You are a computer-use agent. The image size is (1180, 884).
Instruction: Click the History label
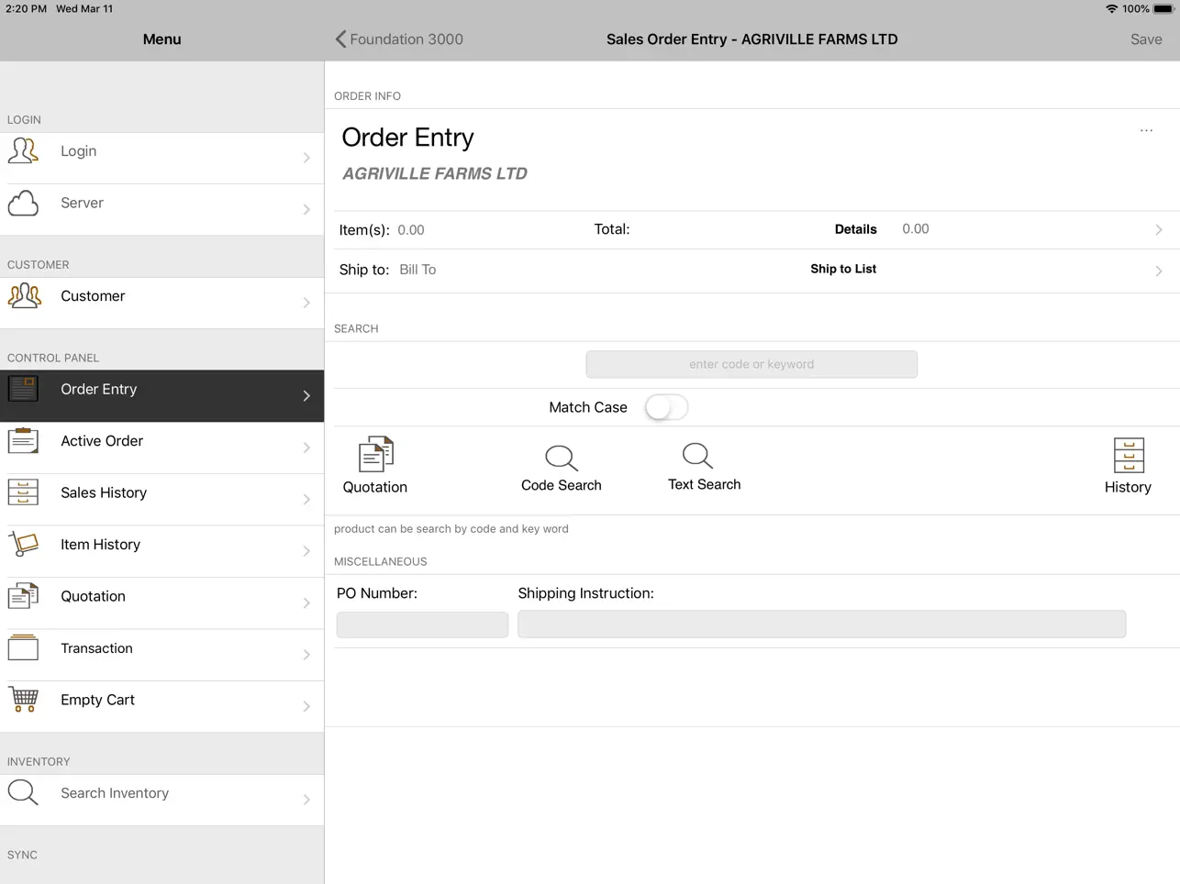(1128, 487)
